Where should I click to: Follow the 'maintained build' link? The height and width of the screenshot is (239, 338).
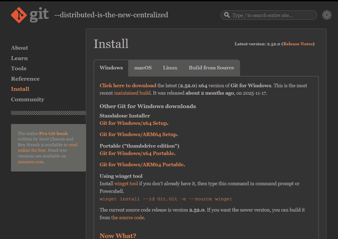132,93
